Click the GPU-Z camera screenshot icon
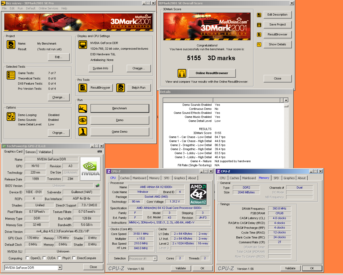 point(100,151)
